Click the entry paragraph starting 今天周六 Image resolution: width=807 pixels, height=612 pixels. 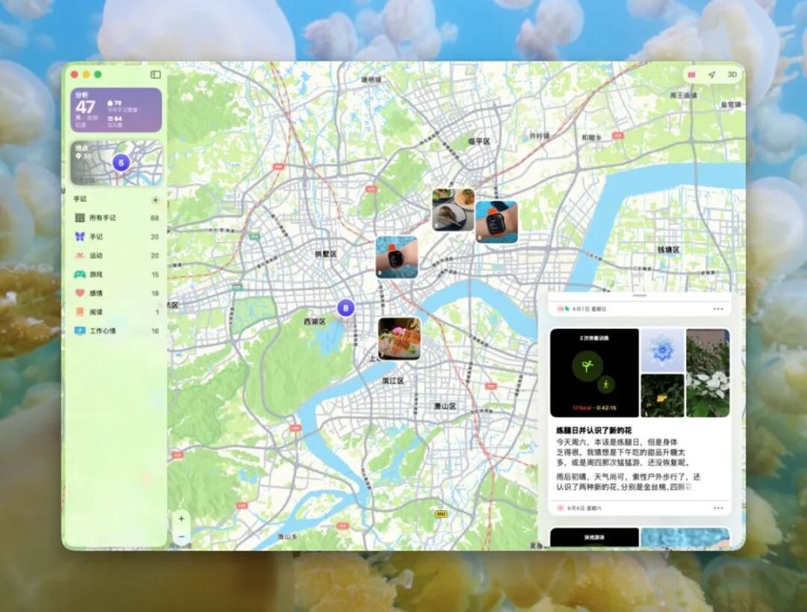(x=622, y=452)
